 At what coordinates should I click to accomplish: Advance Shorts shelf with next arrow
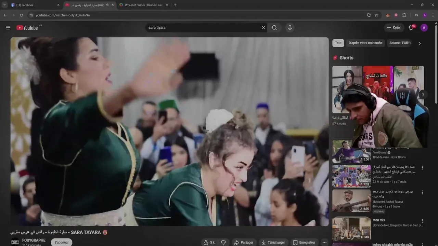pos(423,95)
